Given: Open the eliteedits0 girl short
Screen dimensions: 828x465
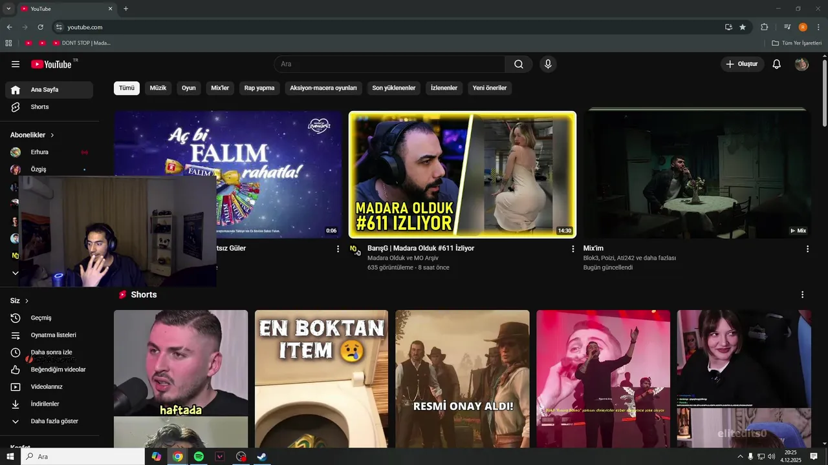Looking at the screenshot, I should (x=744, y=378).
